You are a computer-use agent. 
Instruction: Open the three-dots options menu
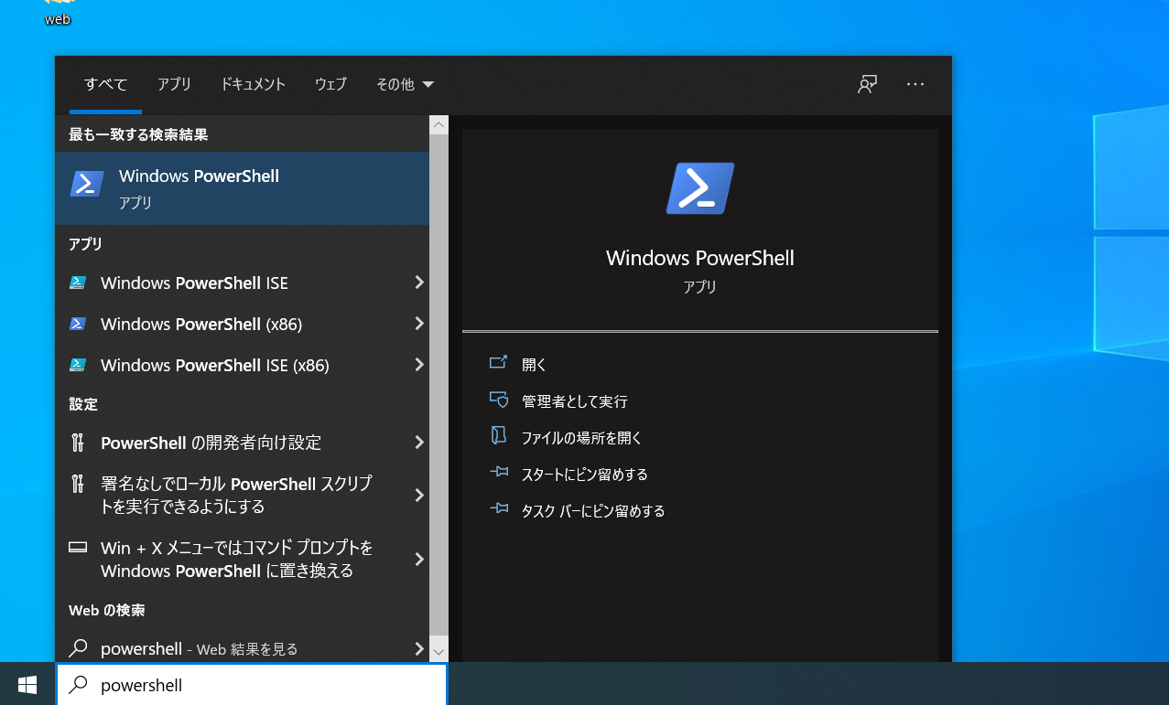click(x=915, y=84)
